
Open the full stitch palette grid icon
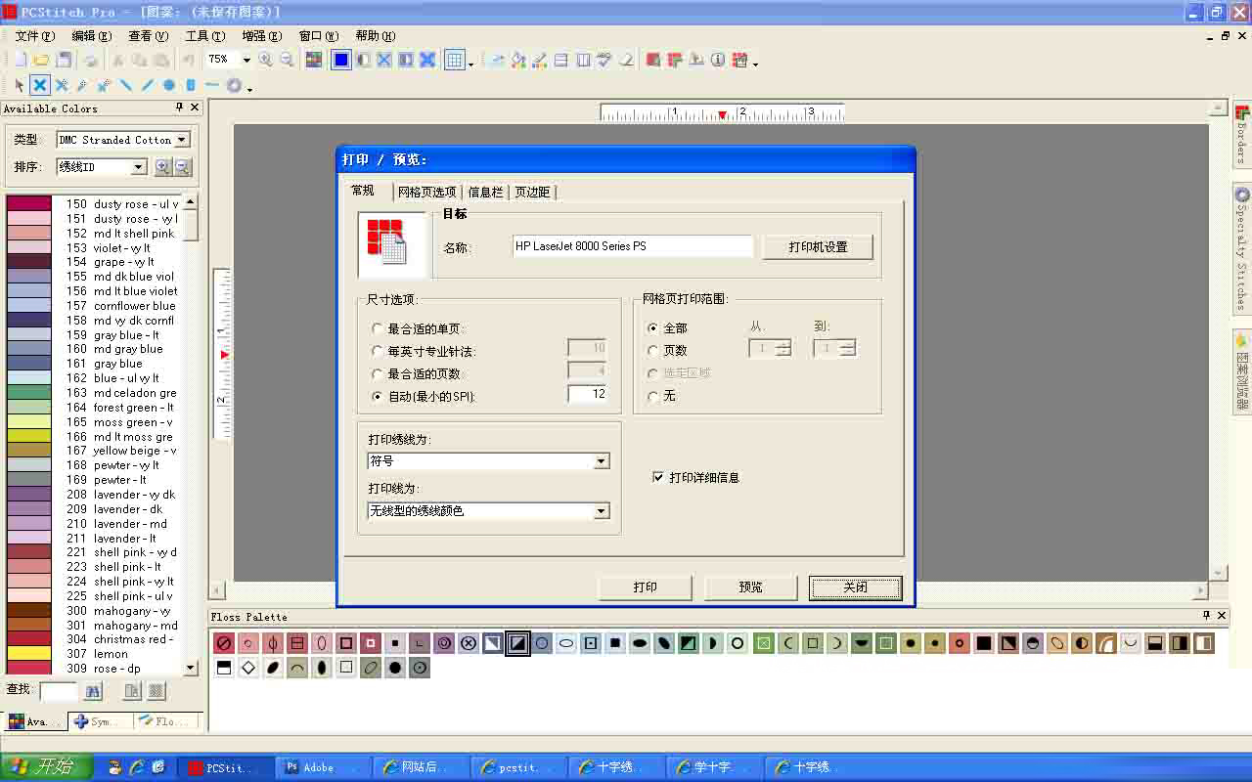point(313,60)
